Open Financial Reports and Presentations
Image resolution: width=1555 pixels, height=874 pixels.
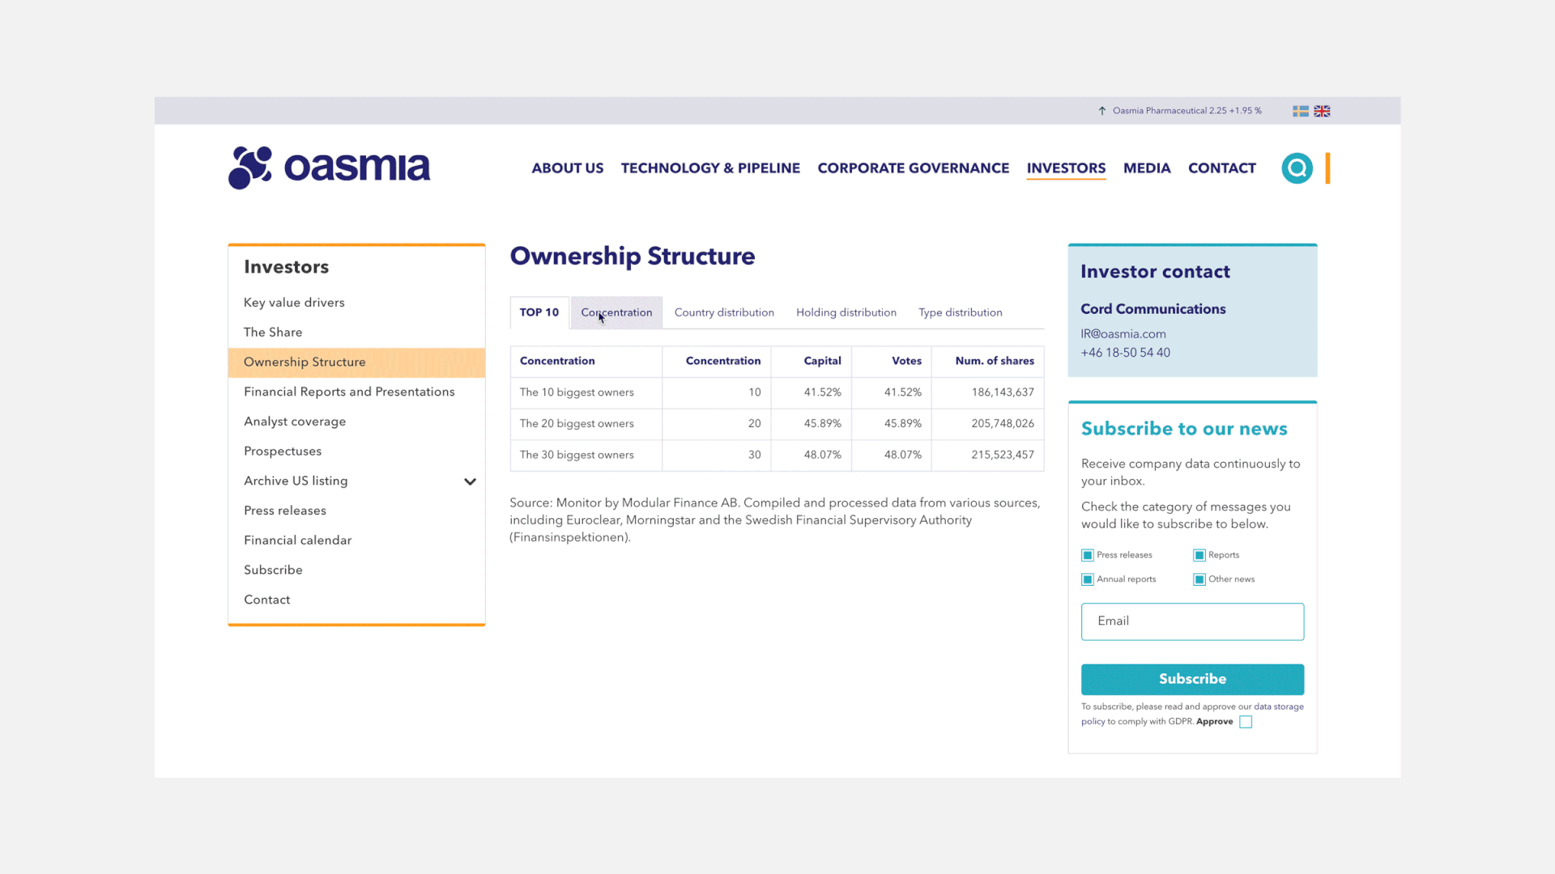tap(349, 392)
